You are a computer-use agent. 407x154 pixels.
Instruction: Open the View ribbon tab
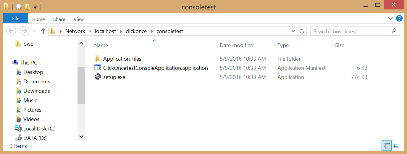(79, 19)
